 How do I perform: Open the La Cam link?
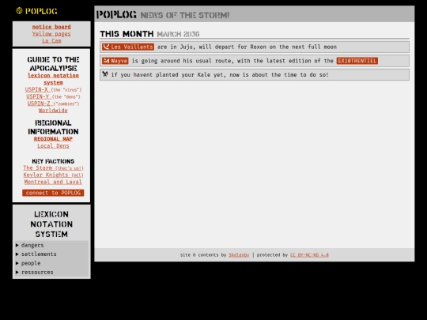[51, 41]
